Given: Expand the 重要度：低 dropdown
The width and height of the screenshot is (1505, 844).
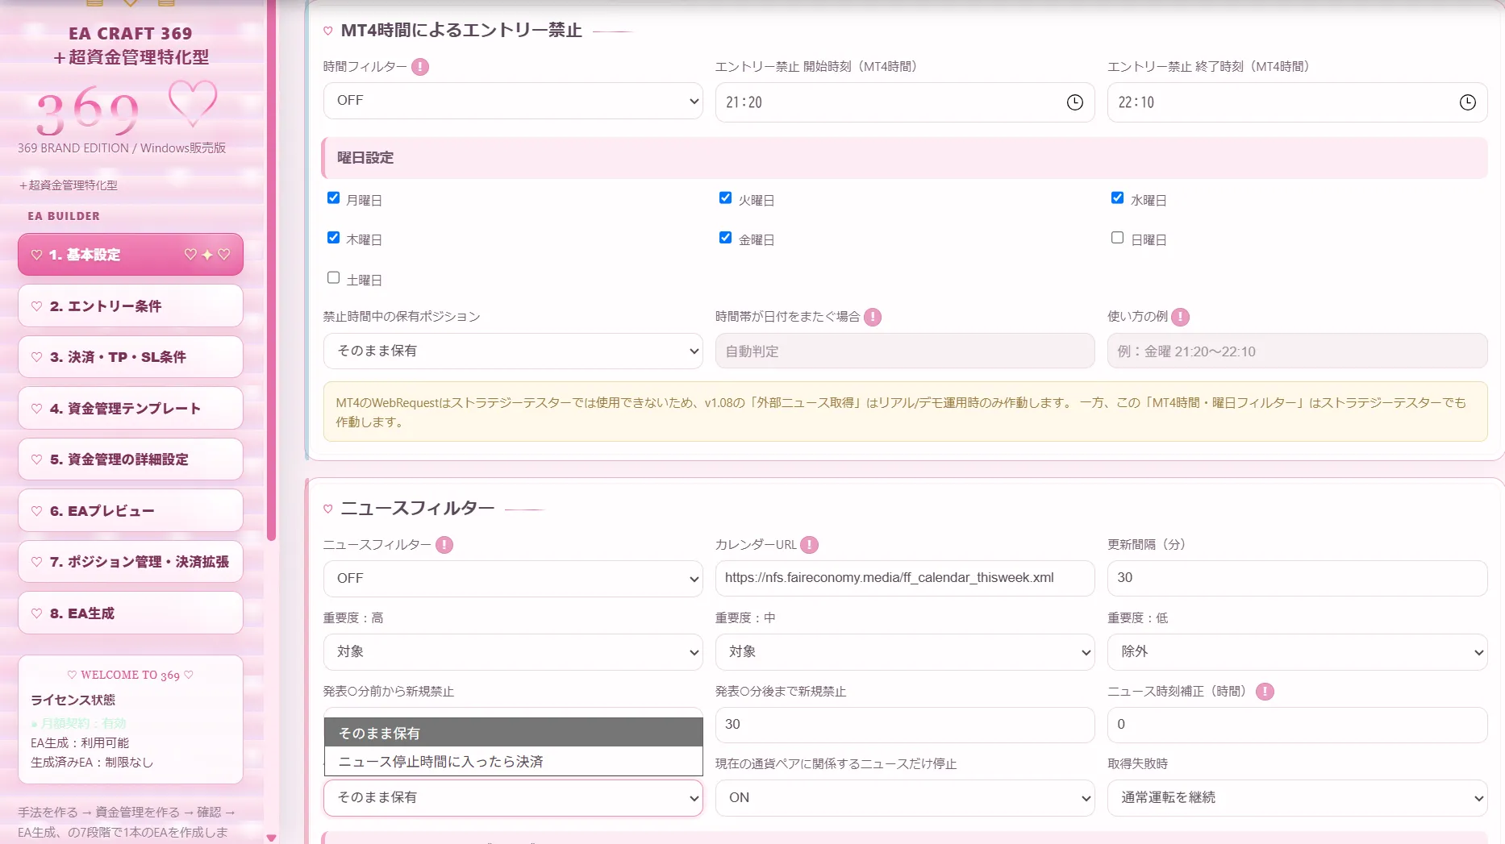Looking at the screenshot, I should click(1297, 651).
